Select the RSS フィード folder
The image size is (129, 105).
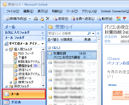(x=26, y=54)
